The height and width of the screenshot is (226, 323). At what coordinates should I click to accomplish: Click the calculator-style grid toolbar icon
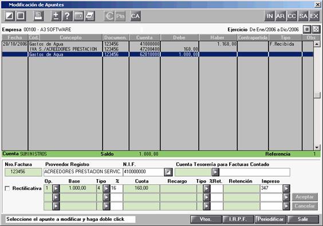click(78, 16)
